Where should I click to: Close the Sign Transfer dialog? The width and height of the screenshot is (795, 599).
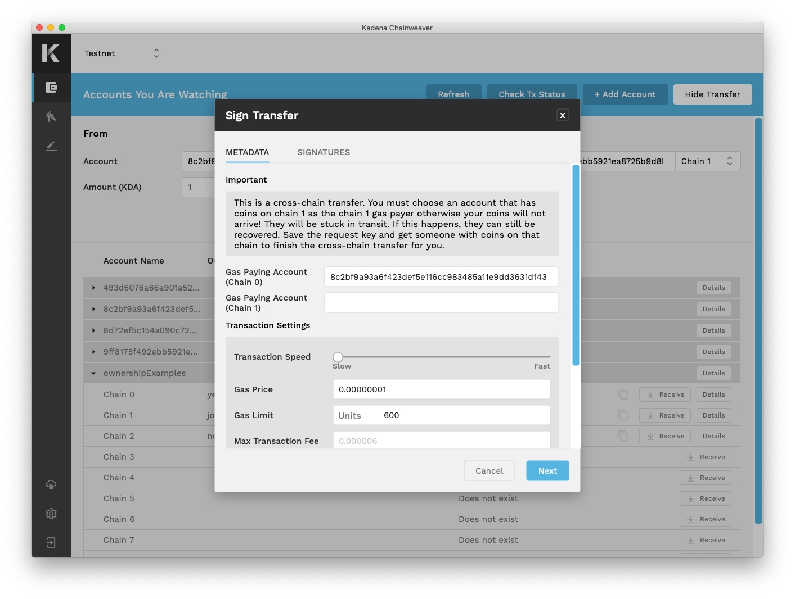(562, 115)
